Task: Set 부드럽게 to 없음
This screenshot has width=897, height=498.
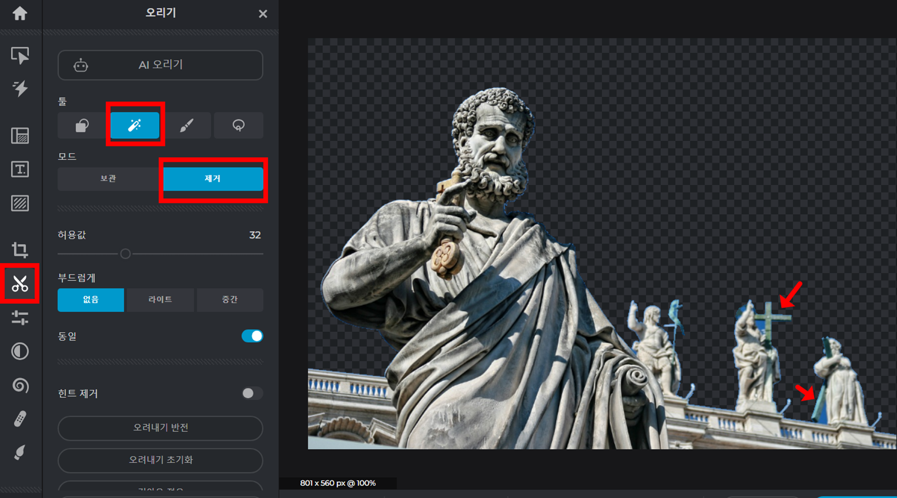Action: tap(91, 299)
